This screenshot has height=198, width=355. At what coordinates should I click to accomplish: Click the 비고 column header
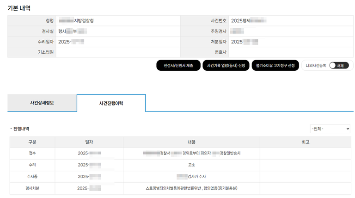click(x=305, y=142)
